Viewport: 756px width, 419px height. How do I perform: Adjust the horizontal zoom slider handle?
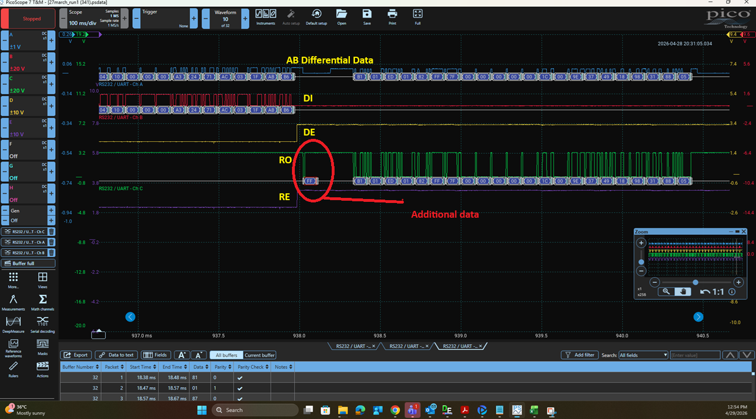(x=695, y=282)
